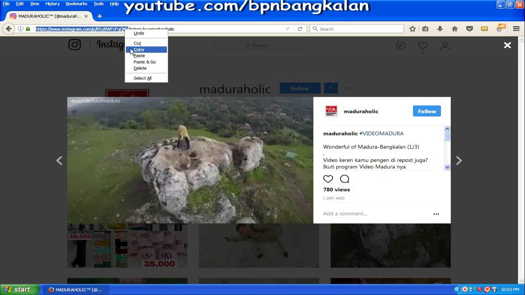Open the URL history dropdown arrow

288,29
